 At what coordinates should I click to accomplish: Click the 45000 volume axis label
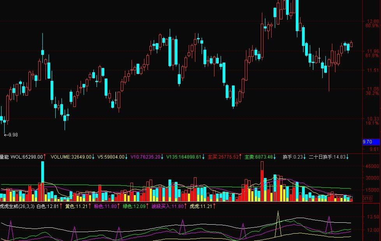(372, 166)
